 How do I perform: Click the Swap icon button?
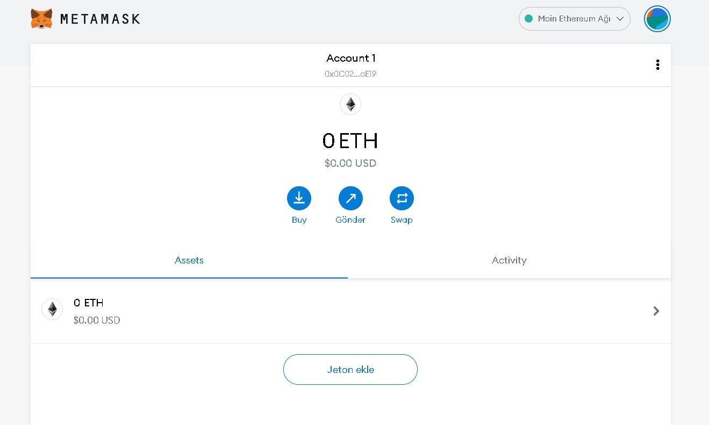click(x=402, y=199)
